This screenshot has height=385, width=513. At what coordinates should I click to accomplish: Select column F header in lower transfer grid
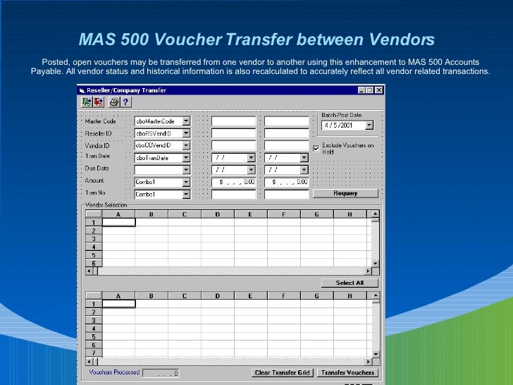click(284, 296)
